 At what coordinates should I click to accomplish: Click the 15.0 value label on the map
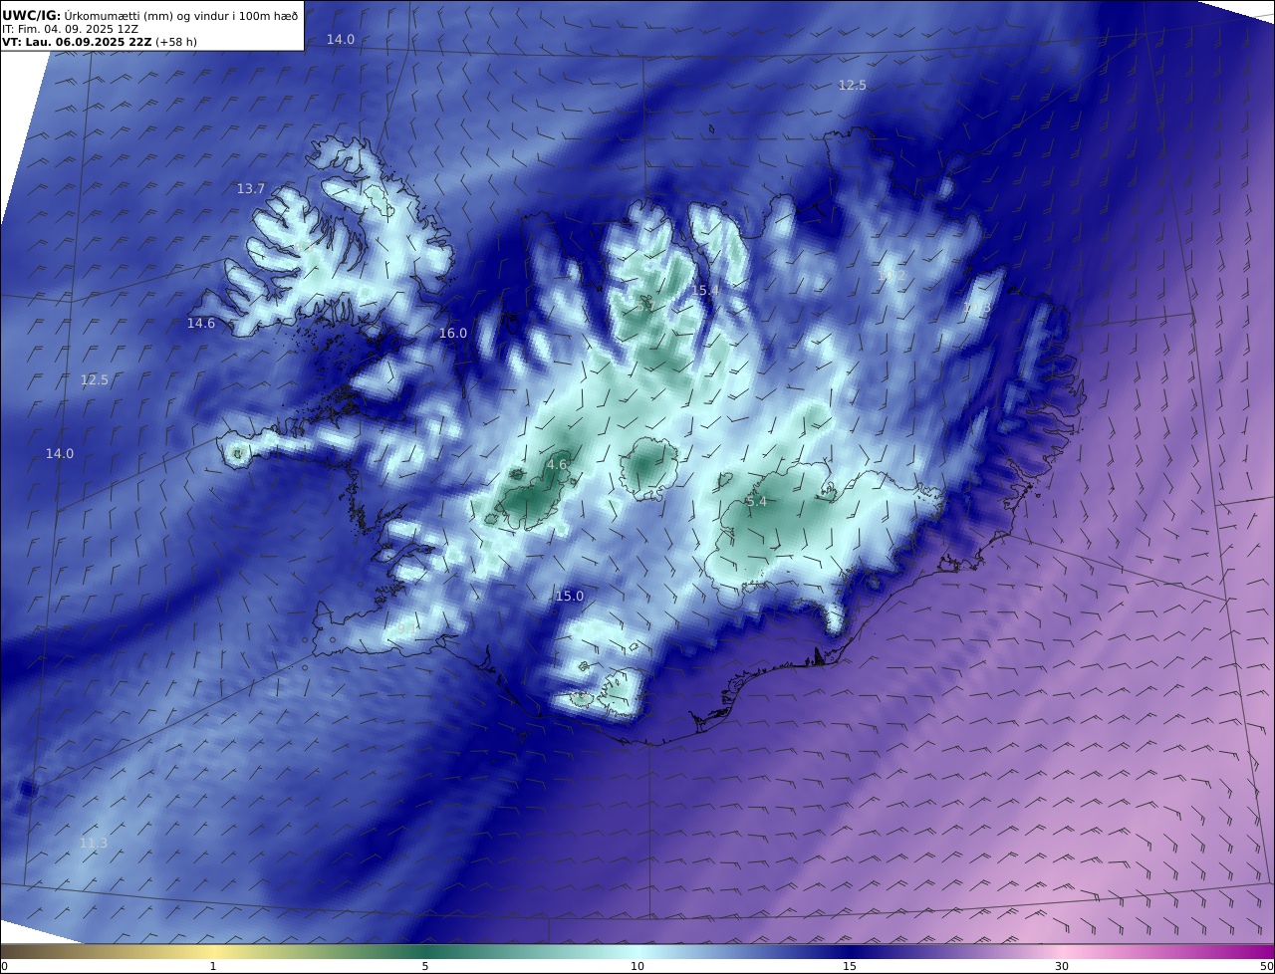570,596
